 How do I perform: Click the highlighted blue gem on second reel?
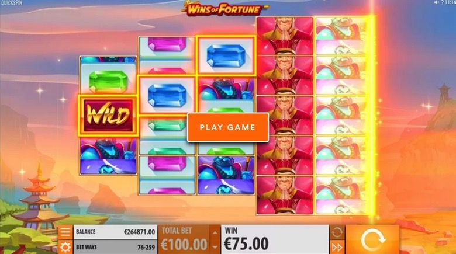pyautogui.click(x=167, y=95)
